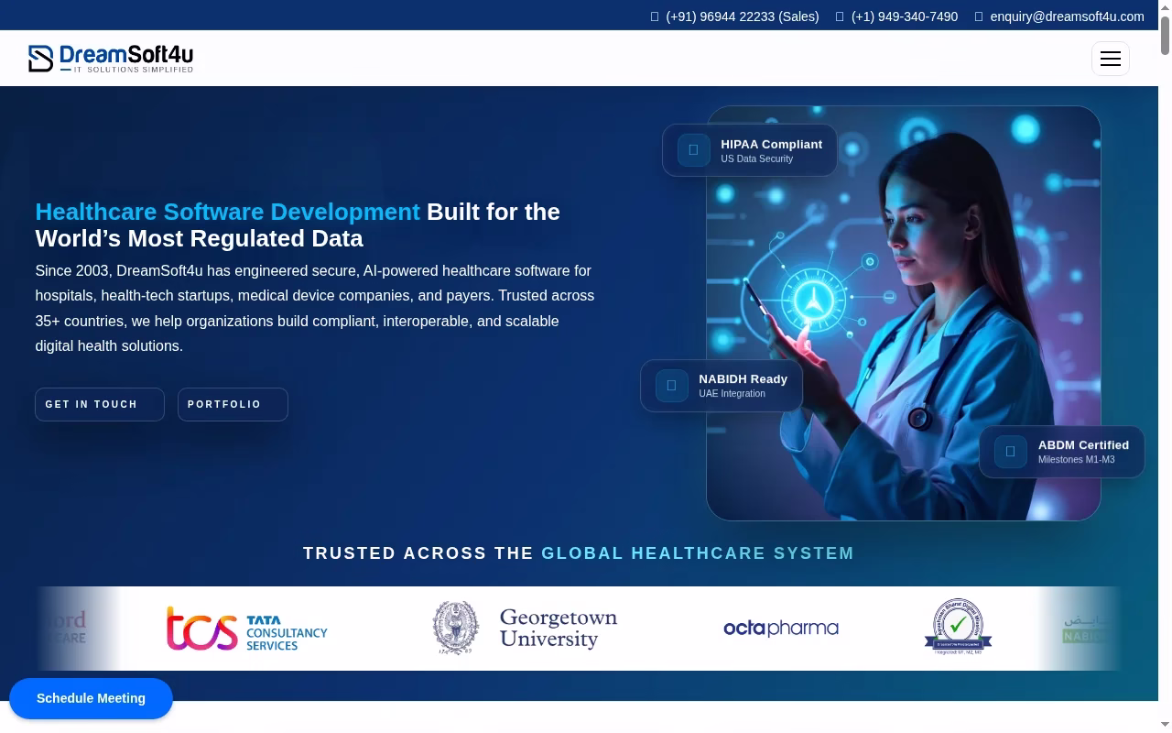Viewport: 1172px width, 733px height.
Task: Click the envelope icon beside enquiry email
Action: [x=979, y=16]
